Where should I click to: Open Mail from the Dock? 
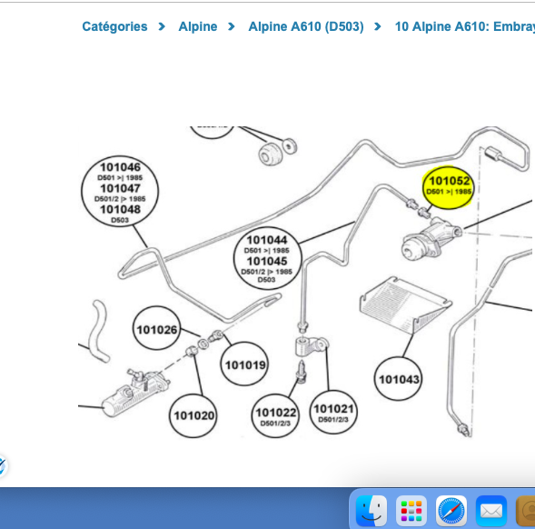[x=491, y=511]
